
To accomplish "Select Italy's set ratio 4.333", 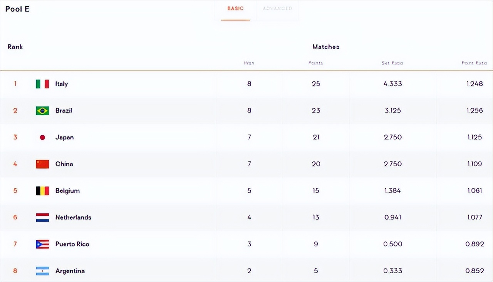I will (x=392, y=84).
